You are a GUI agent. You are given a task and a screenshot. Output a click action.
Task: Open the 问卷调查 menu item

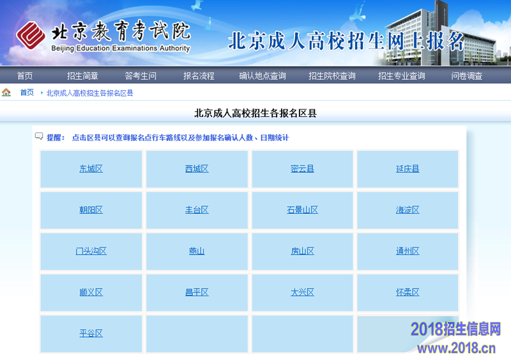[x=467, y=76]
